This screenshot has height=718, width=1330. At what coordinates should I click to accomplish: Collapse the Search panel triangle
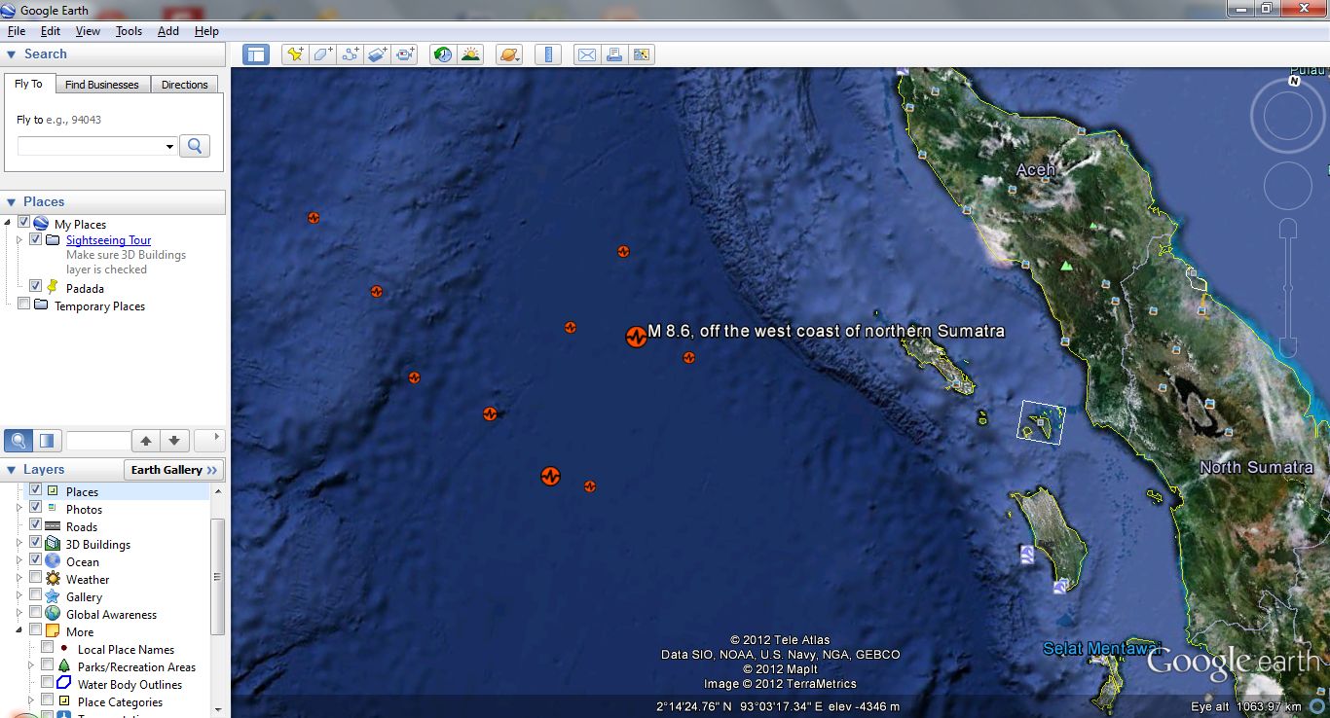coord(12,54)
